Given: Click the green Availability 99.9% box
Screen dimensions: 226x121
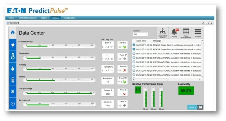Looking at the screenshot, I should [x=186, y=91].
